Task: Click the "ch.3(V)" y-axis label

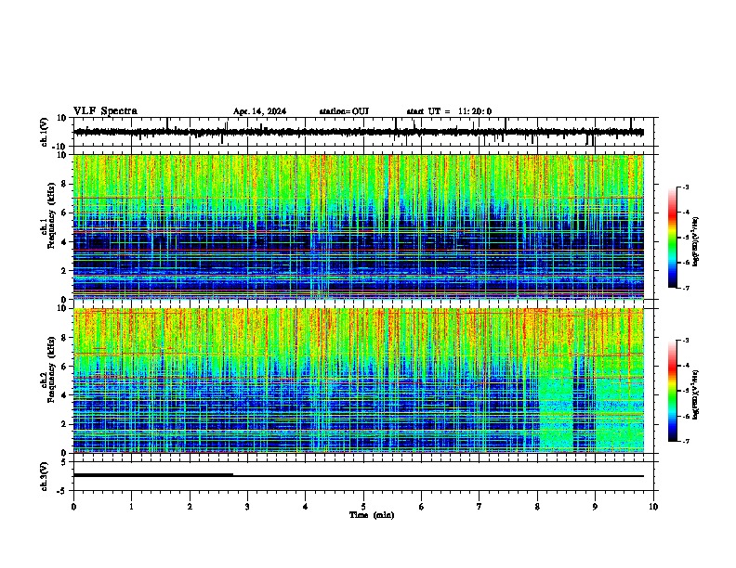Action: click(44, 476)
